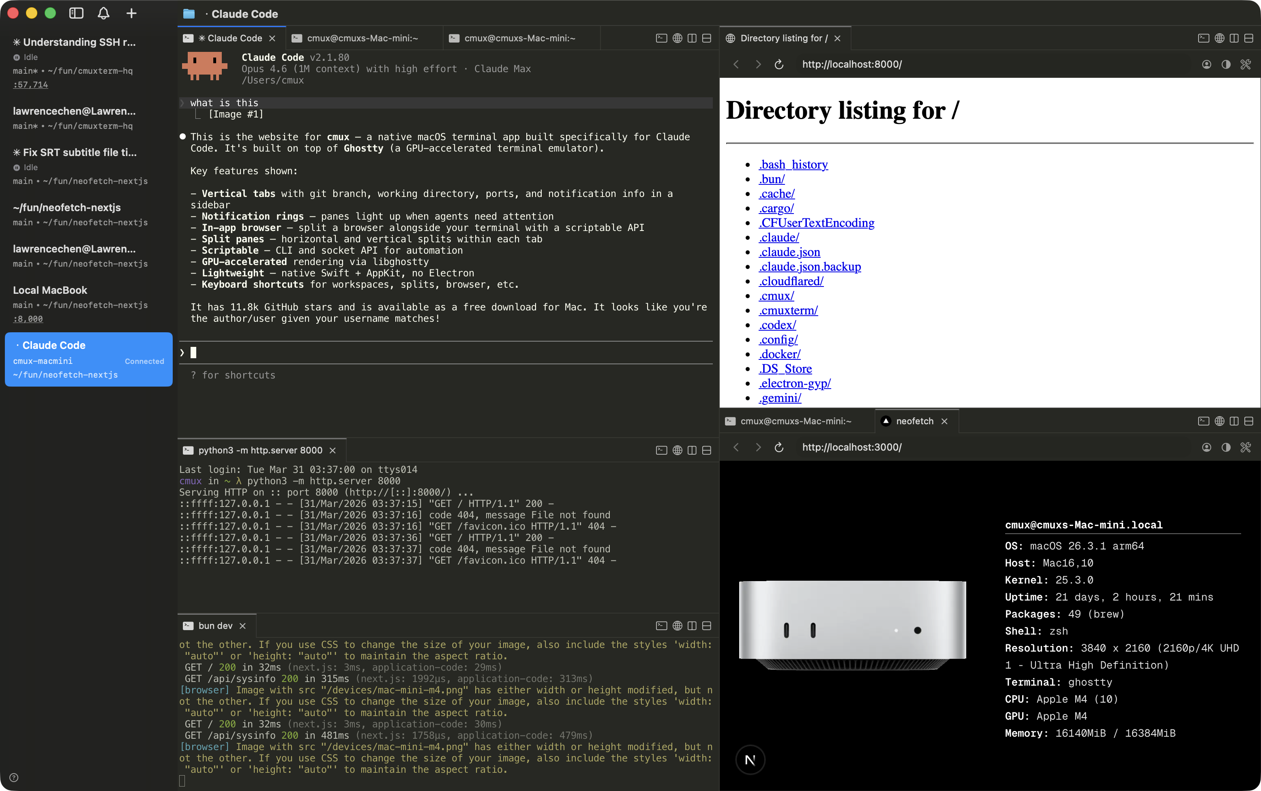This screenshot has height=791, width=1261.
Task: Navigate back in the localhost:3000 browser
Action: (736, 447)
